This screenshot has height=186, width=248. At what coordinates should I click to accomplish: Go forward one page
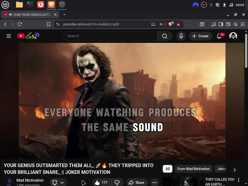(x=12, y=24)
